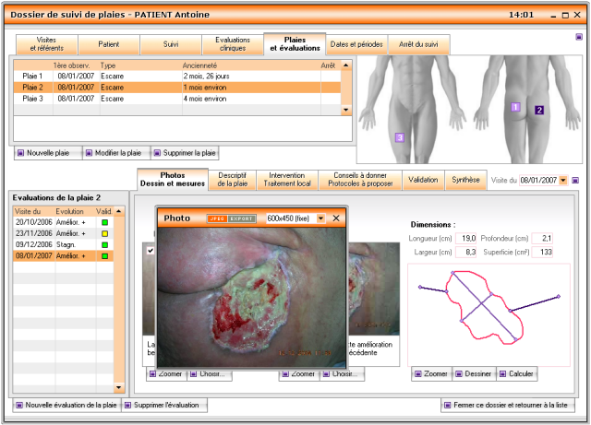Screen dimensions: 591x425
Task: Click the purple icon next to the visit date field
Action: (x=575, y=181)
